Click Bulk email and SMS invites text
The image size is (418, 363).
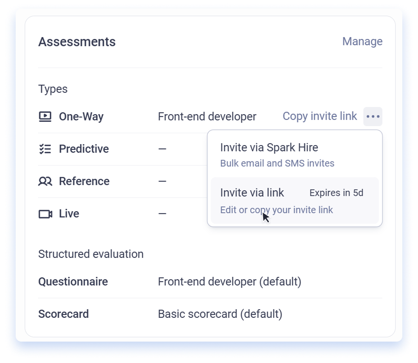(x=277, y=163)
